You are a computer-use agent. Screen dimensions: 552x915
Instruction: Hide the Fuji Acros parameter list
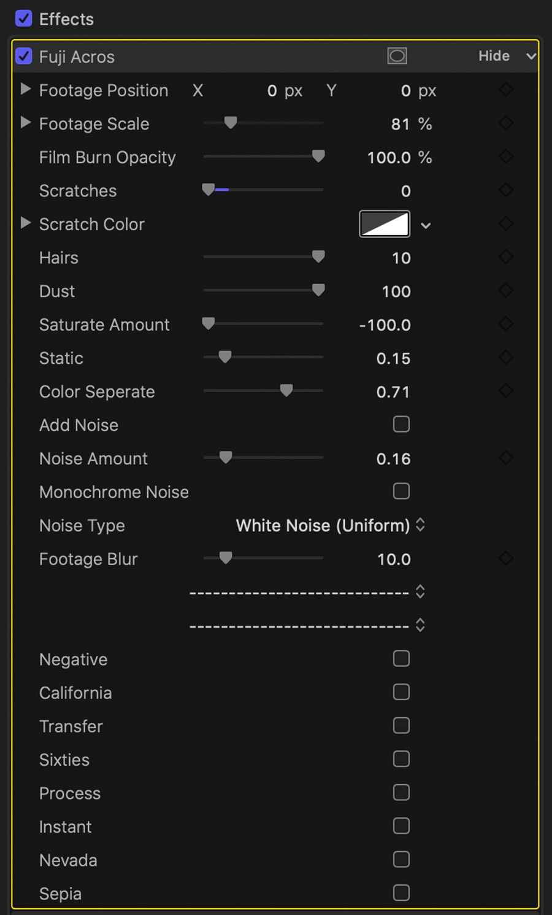pyautogui.click(x=494, y=56)
